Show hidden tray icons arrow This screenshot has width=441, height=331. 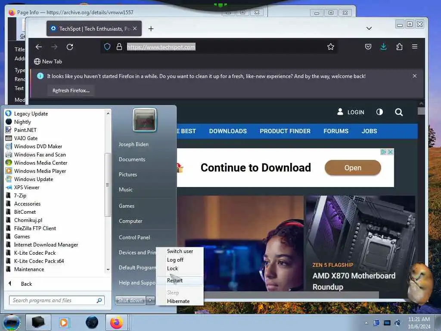pos(366,323)
